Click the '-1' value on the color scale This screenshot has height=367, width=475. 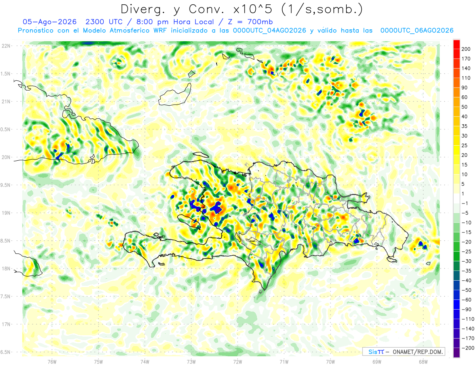(465, 203)
